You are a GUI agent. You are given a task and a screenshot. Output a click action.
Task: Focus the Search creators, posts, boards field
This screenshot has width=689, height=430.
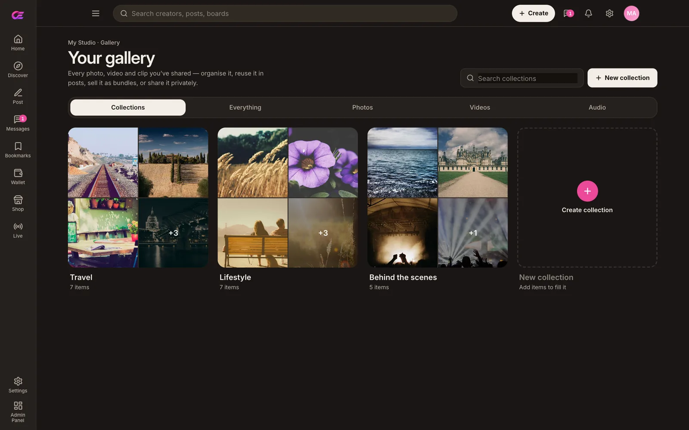coord(285,13)
